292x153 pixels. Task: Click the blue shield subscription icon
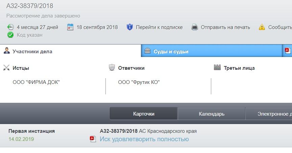[x=130, y=27]
